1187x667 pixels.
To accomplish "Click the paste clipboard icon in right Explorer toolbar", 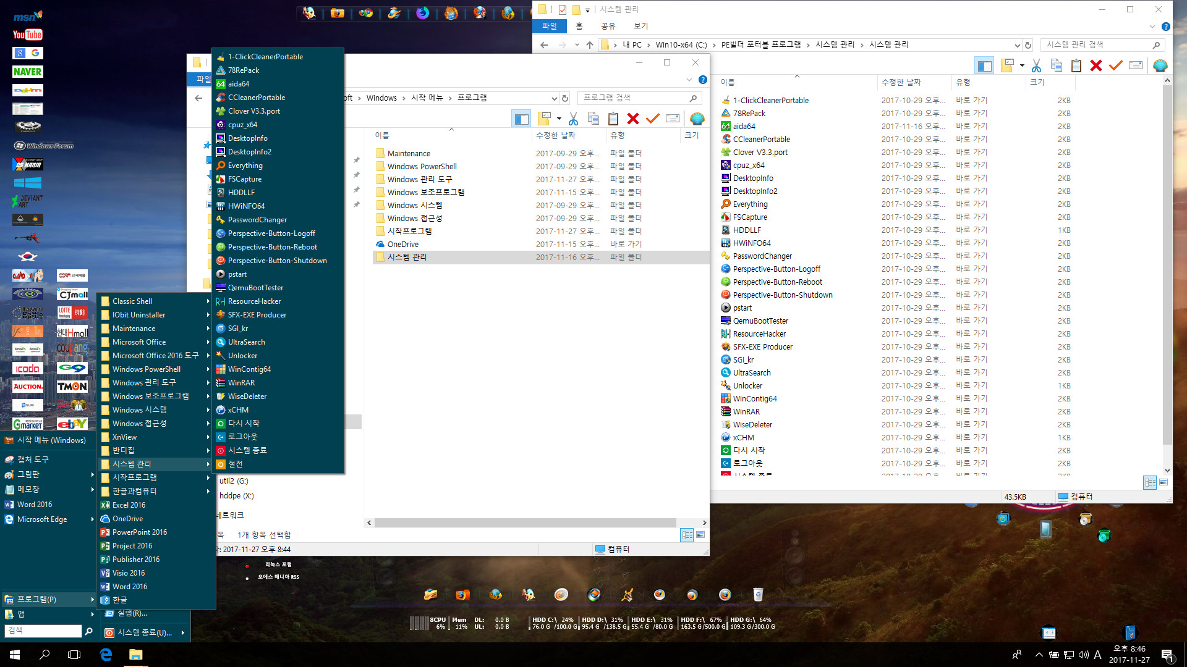I will click(1076, 65).
